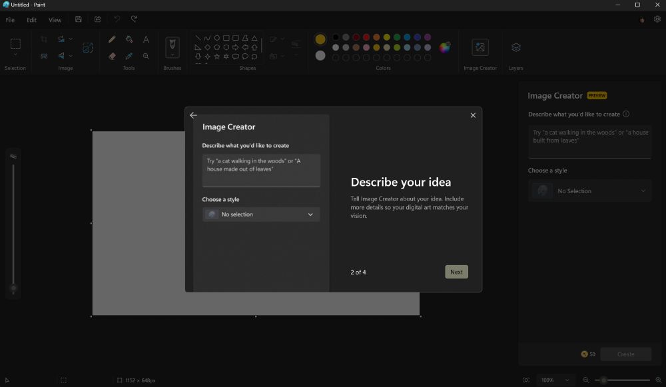Open the Settings gear
Image resolution: width=666 pixels, height=387 pixels.
coord(657,19)
